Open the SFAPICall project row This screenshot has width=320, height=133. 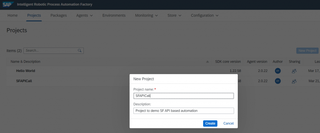tap(24, 81)
